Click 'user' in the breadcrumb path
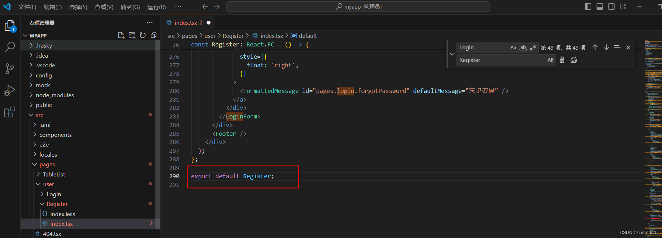662x238 pixels. (x=210, y=36)
